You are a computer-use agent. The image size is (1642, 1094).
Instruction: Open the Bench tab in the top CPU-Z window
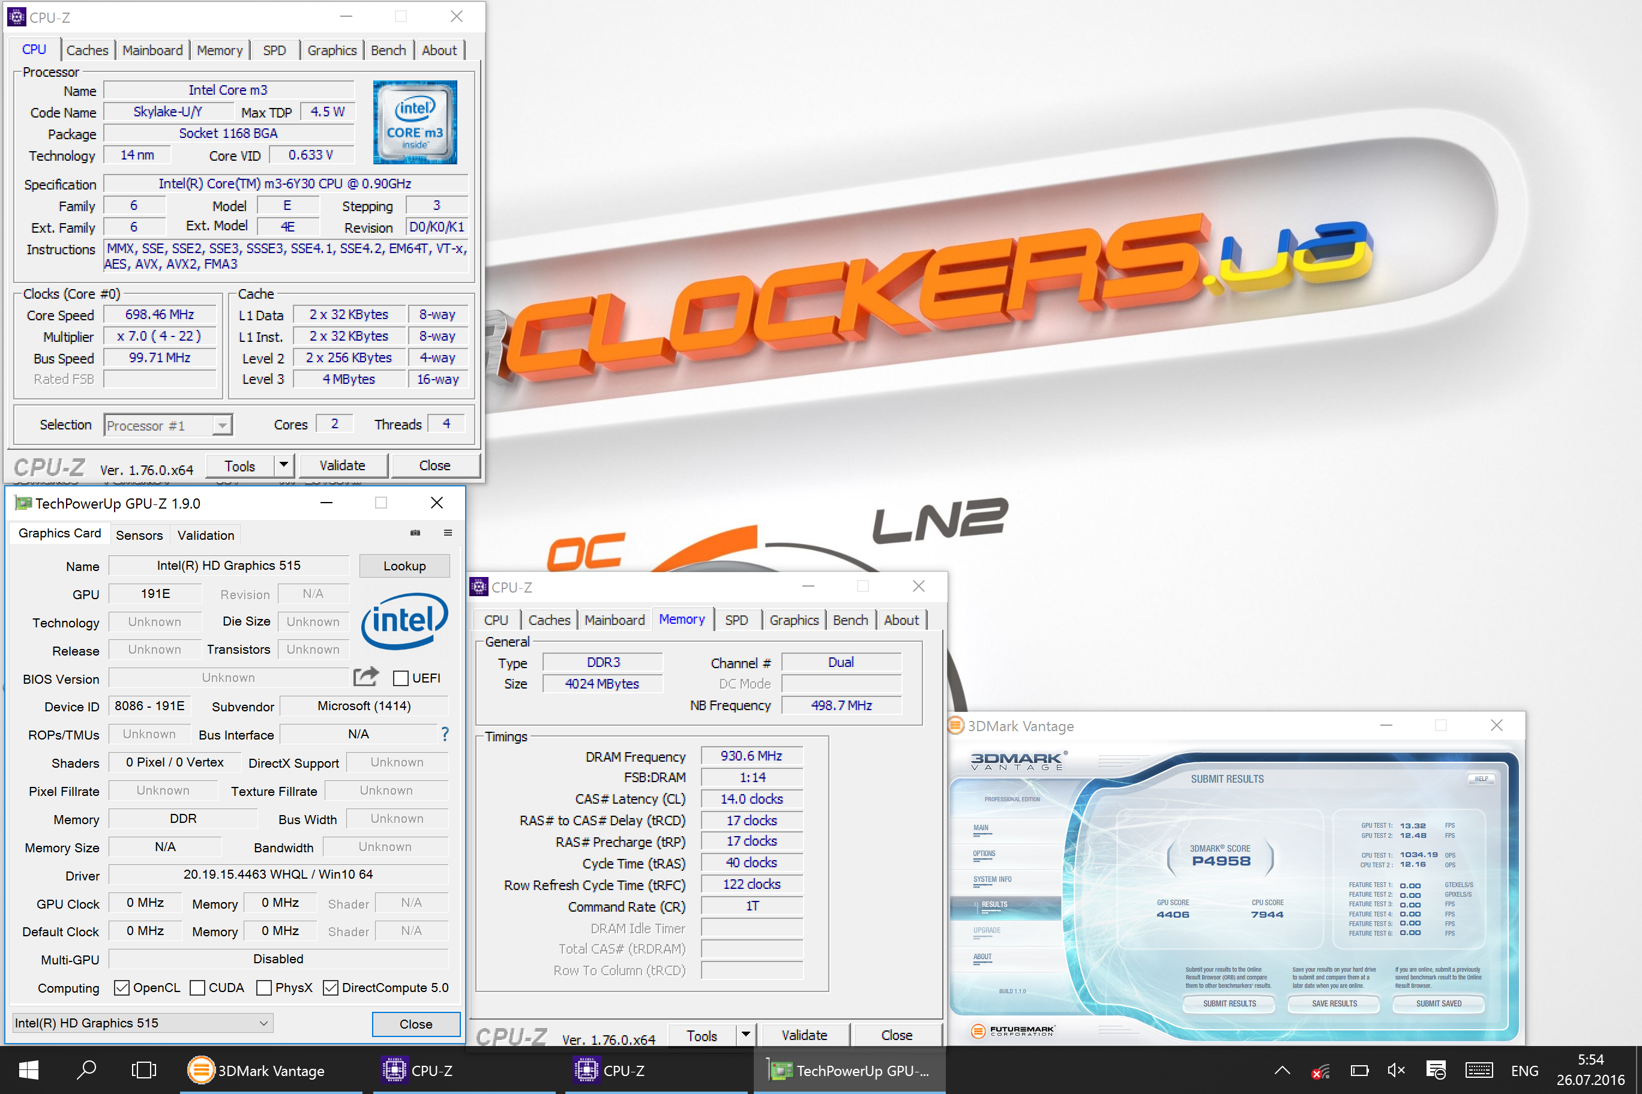pyautogui.click(x=388, y=50)
